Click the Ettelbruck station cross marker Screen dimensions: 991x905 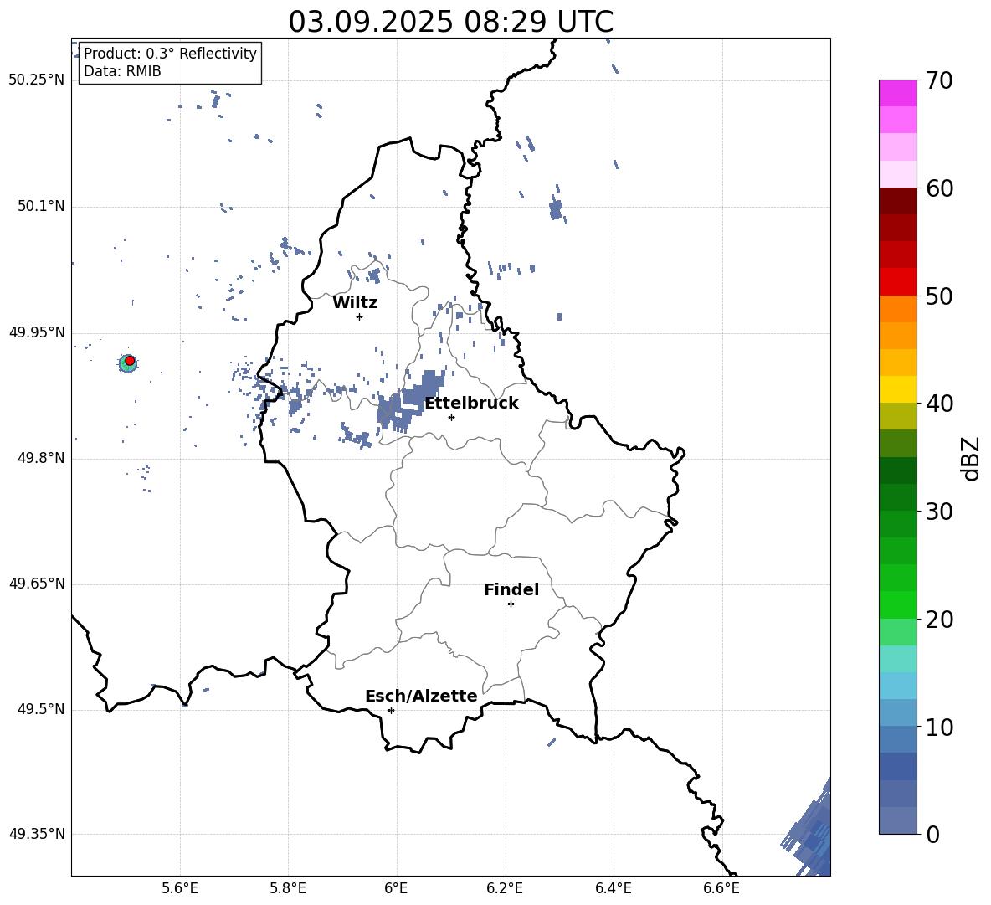[x=451, y=417]
